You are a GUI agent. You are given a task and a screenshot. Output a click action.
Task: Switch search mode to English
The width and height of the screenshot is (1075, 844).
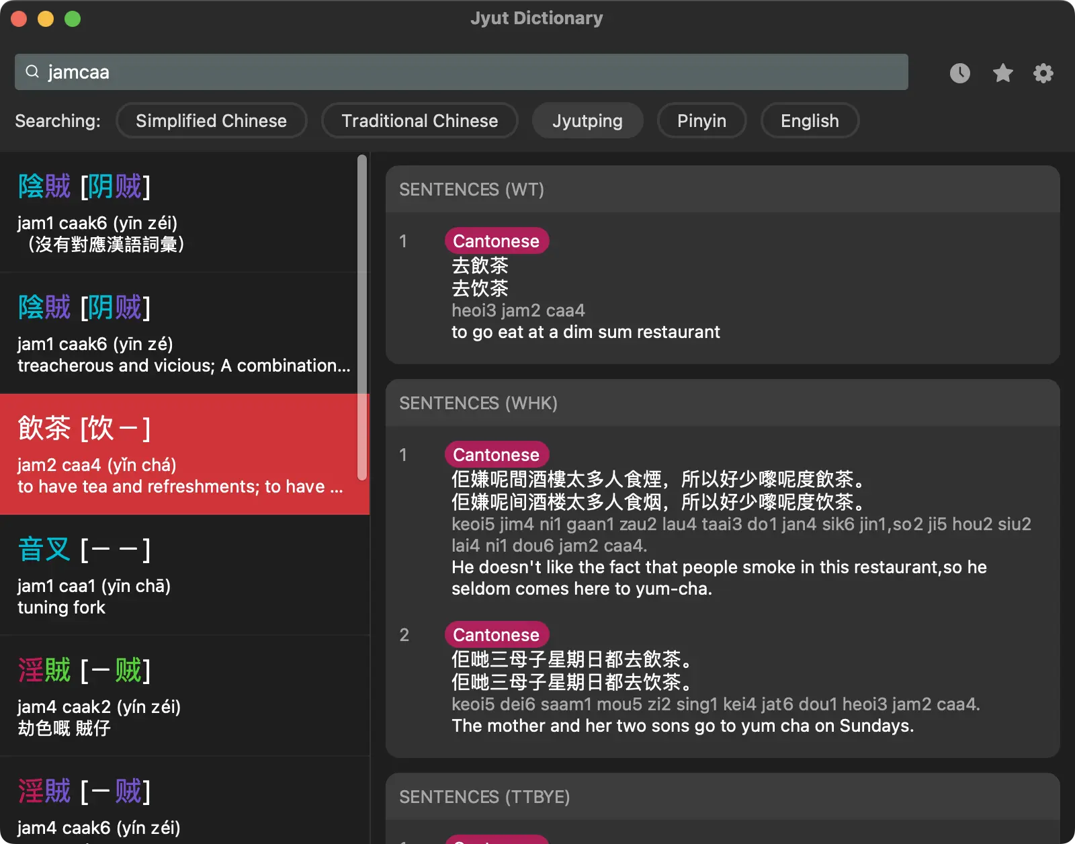click(810, 120)
